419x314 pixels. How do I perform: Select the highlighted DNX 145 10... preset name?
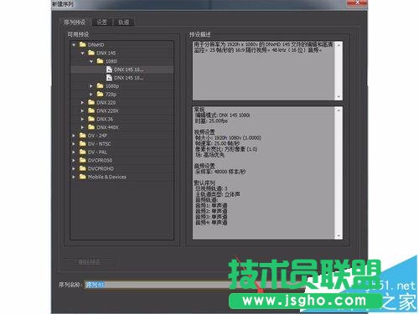tap(128, 69)
